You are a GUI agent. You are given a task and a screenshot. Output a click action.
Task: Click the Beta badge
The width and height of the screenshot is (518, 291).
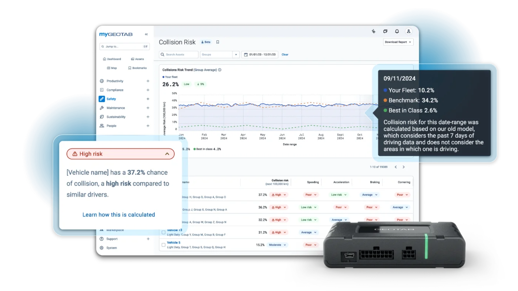coord(206,42)
